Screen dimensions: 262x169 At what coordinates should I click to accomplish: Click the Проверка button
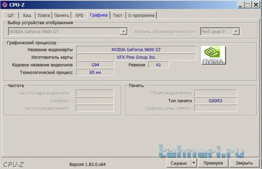tap(213, 163)
